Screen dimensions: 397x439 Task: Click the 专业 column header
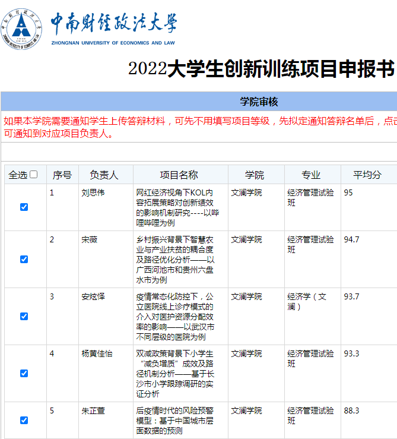[x=311, y=175]
